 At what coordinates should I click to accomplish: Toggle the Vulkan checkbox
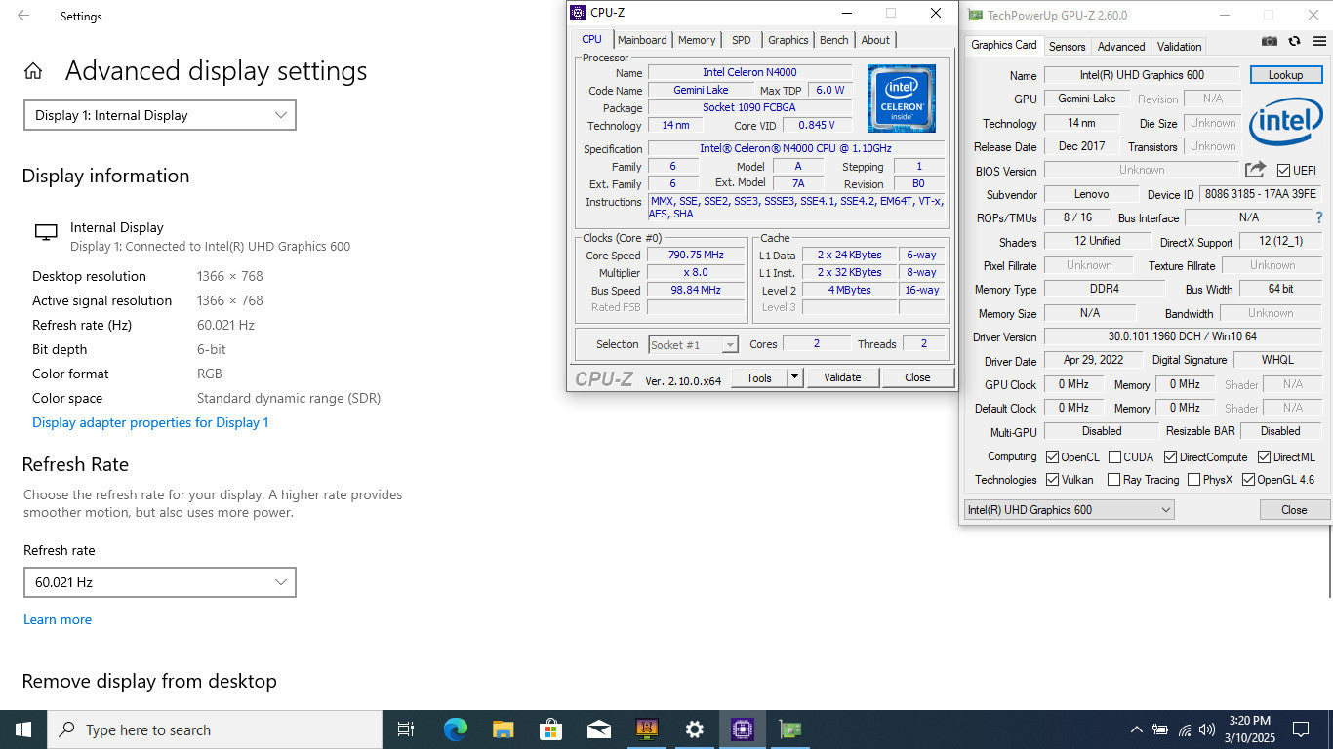point(1052,480)
